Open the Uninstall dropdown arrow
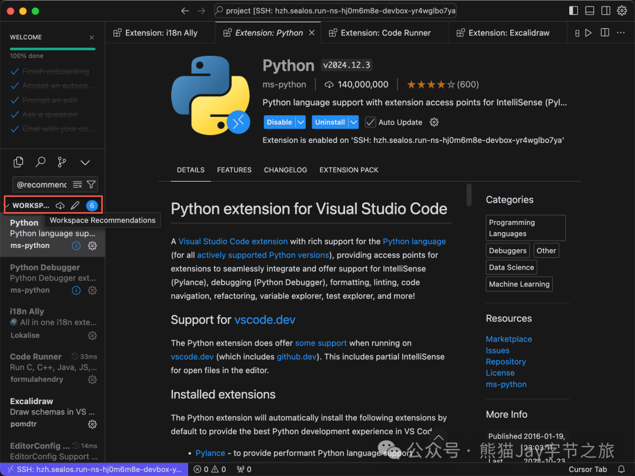Image resolution: width=635 pixels, height=476 pixels. coord(353,122)
